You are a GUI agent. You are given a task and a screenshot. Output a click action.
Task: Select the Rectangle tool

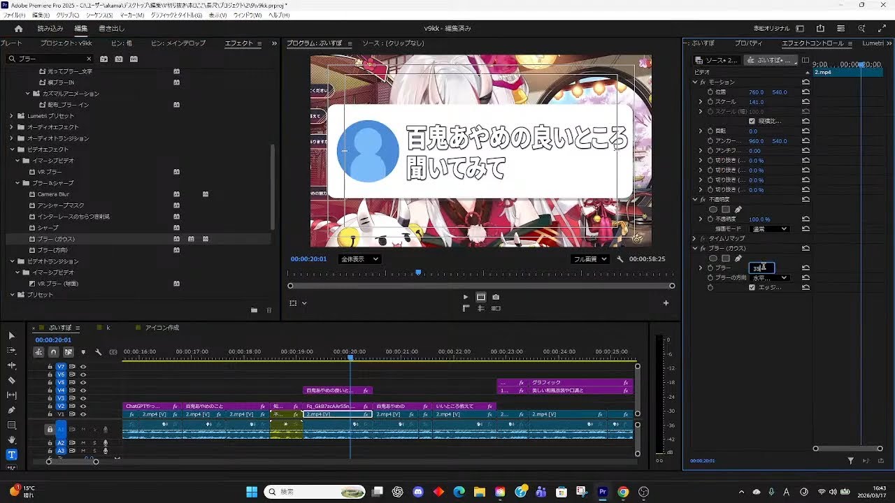pos(11,425)
